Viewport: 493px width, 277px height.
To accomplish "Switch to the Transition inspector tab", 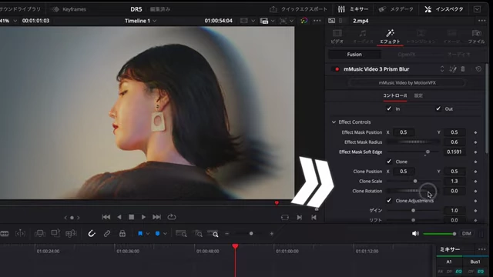I will (421, 36).
